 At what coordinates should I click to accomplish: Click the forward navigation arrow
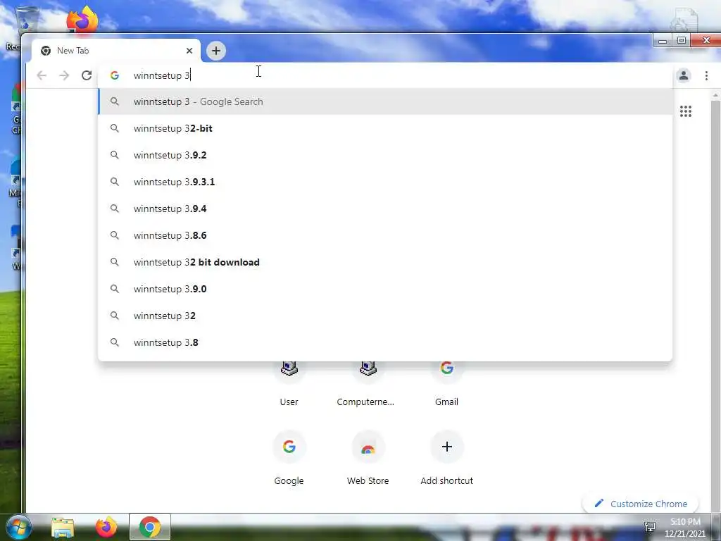tap(64, 75)
